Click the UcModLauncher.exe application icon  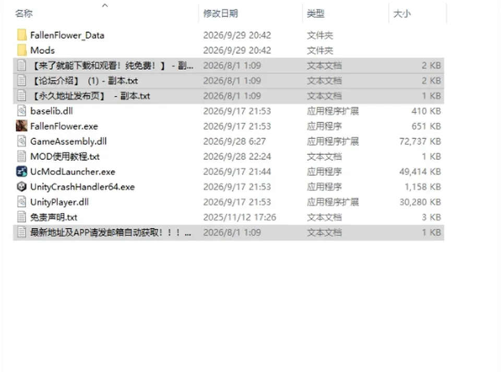(22, 172)
